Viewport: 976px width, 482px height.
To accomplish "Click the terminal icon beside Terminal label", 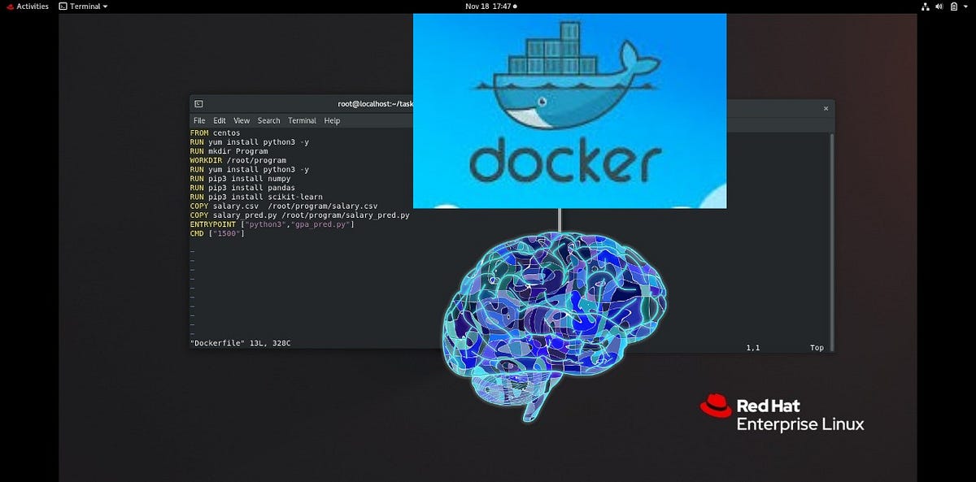I will 63,6.
